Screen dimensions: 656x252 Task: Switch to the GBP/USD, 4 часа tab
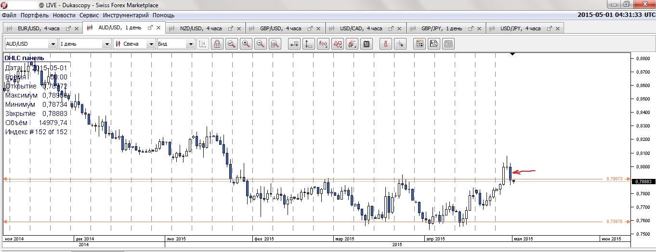(280, 28)
